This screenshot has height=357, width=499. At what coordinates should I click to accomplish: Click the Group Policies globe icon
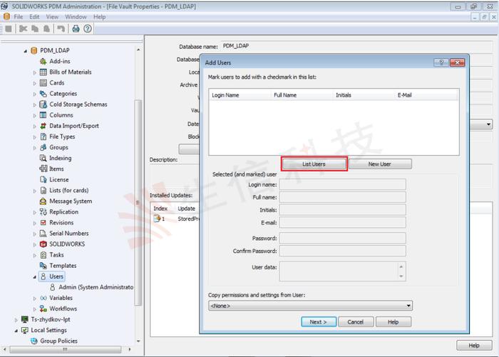coord(24,341)
